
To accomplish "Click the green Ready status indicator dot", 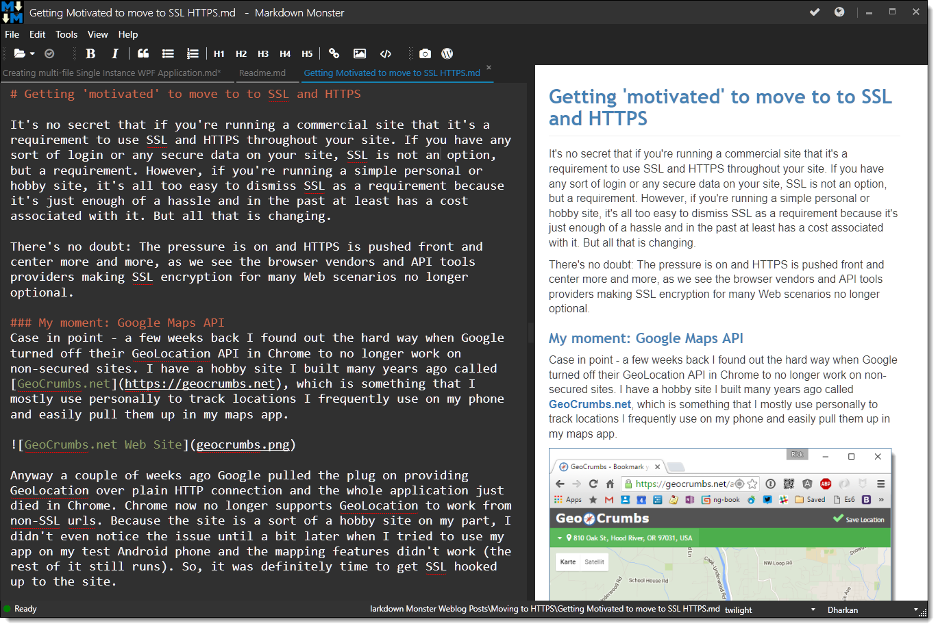I will [x=7, y=608].
